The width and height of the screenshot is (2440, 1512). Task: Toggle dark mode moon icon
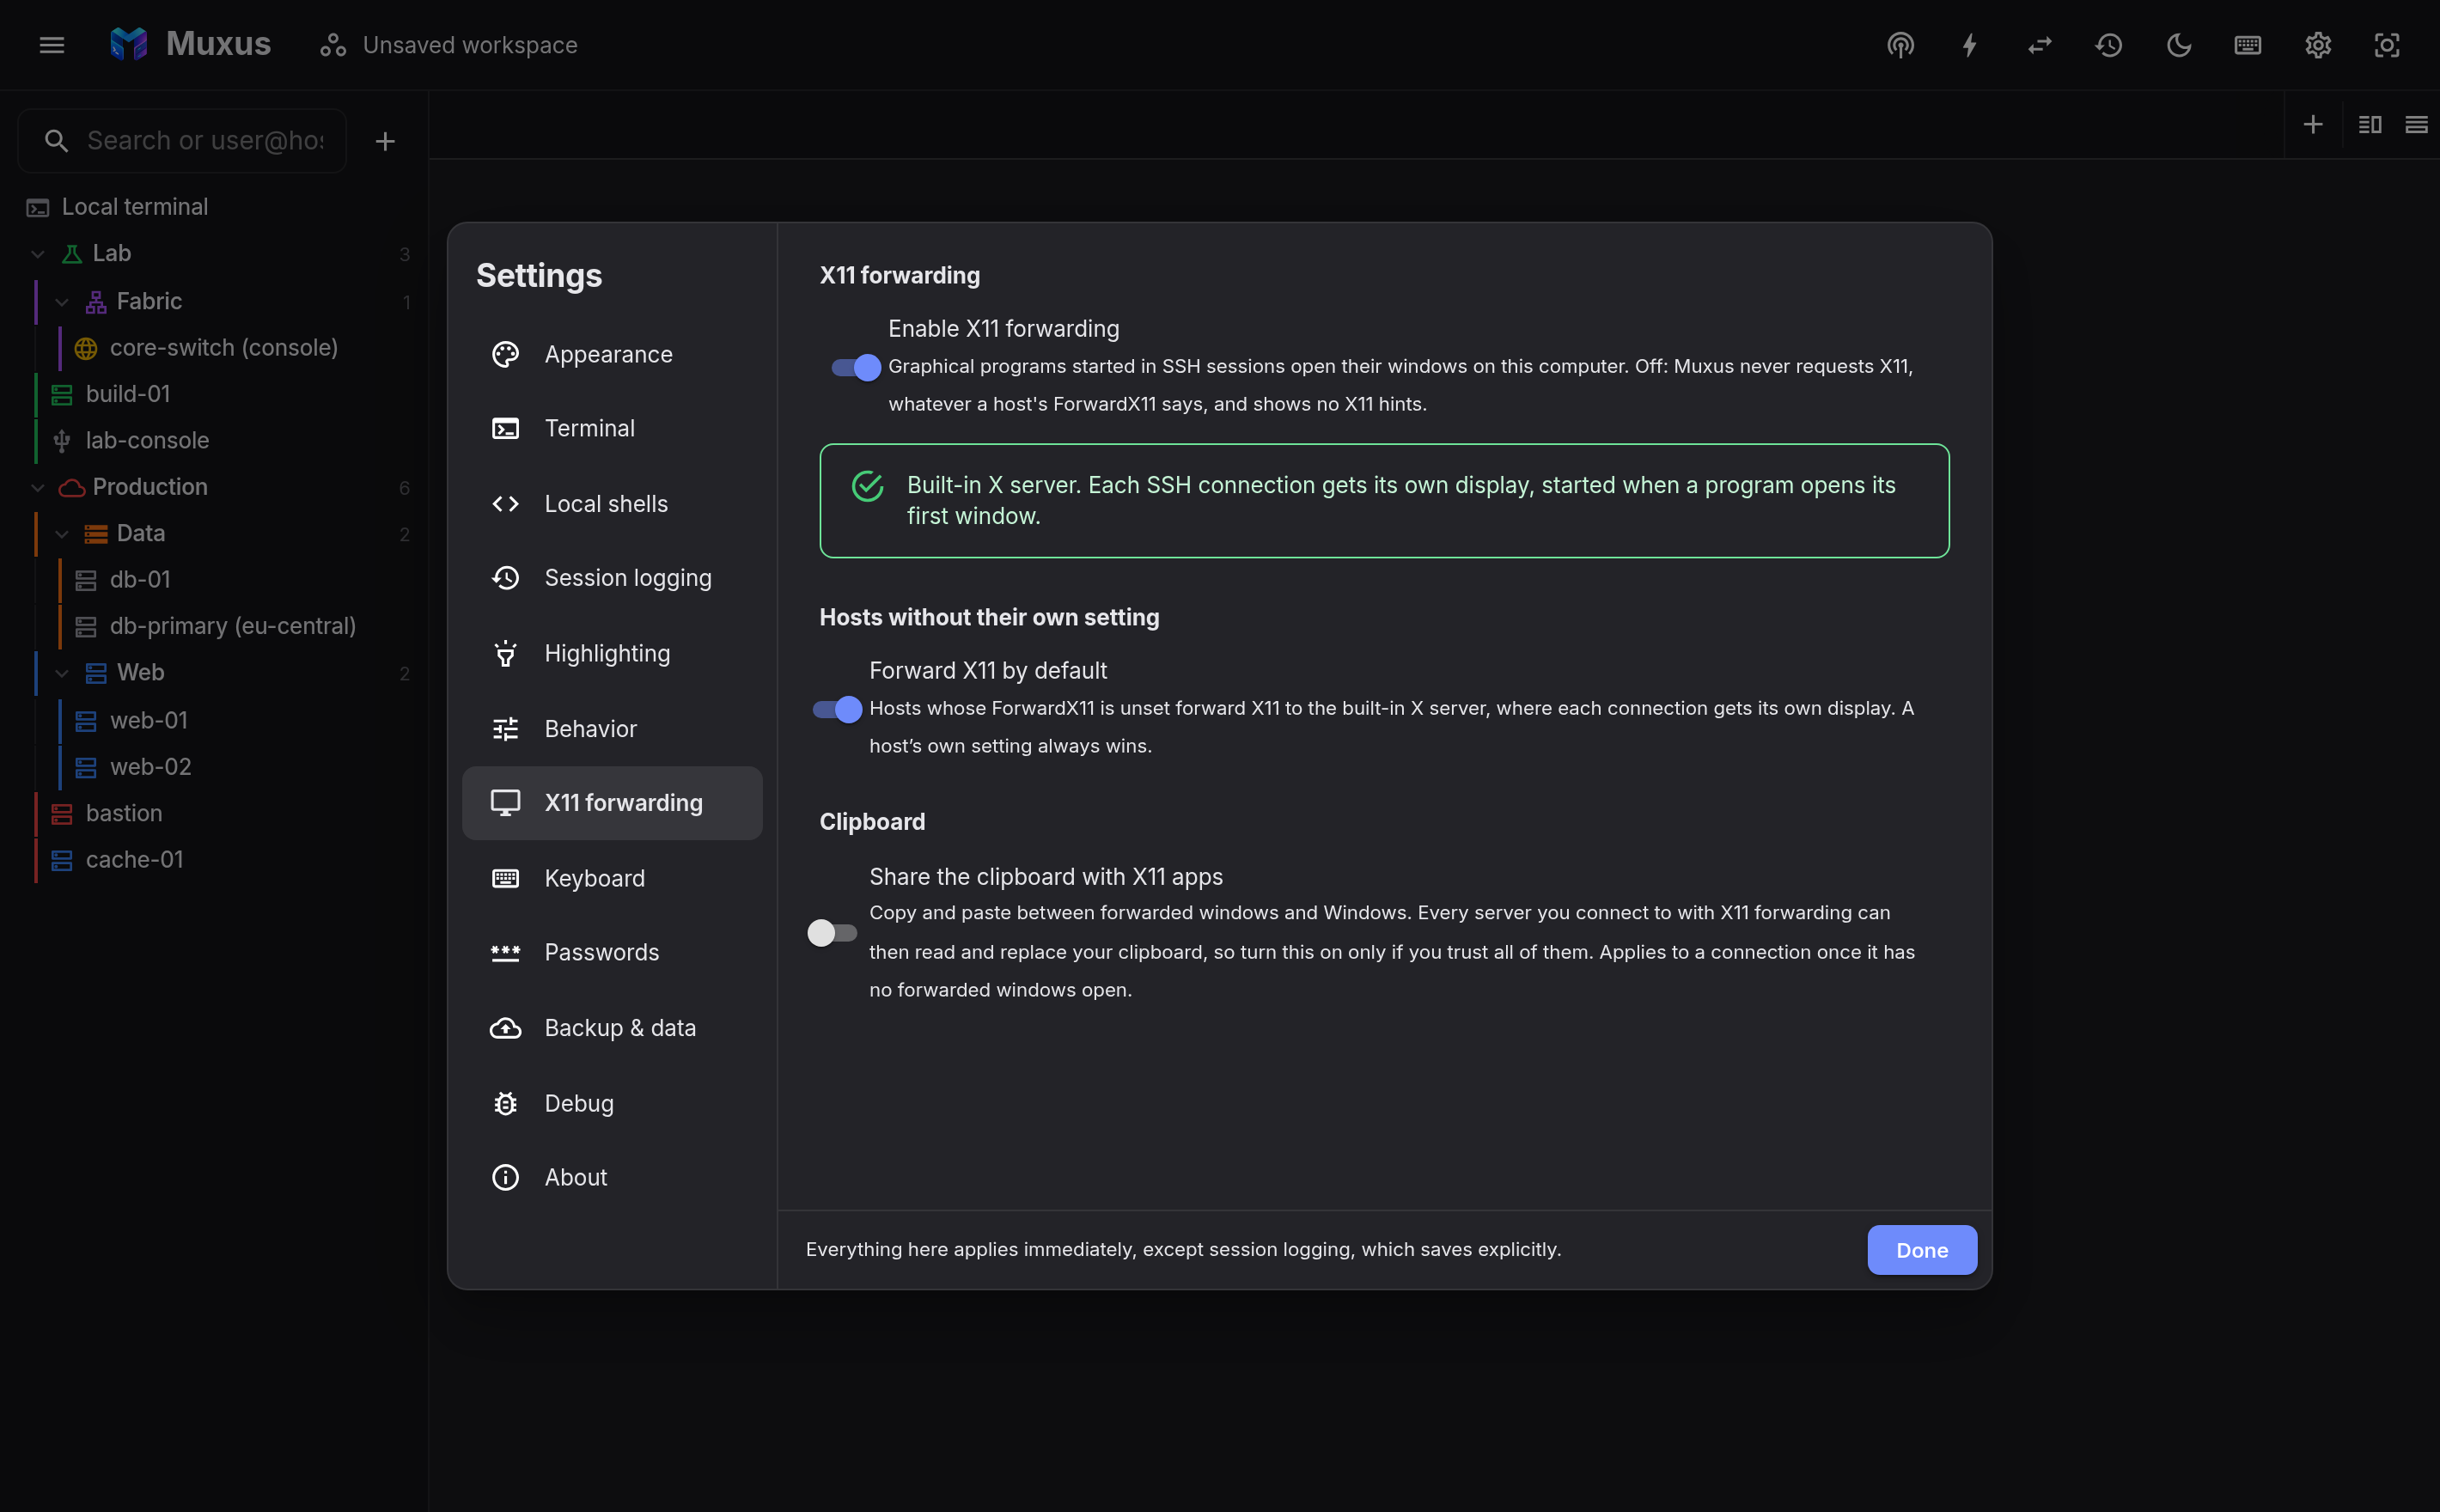2178,45
